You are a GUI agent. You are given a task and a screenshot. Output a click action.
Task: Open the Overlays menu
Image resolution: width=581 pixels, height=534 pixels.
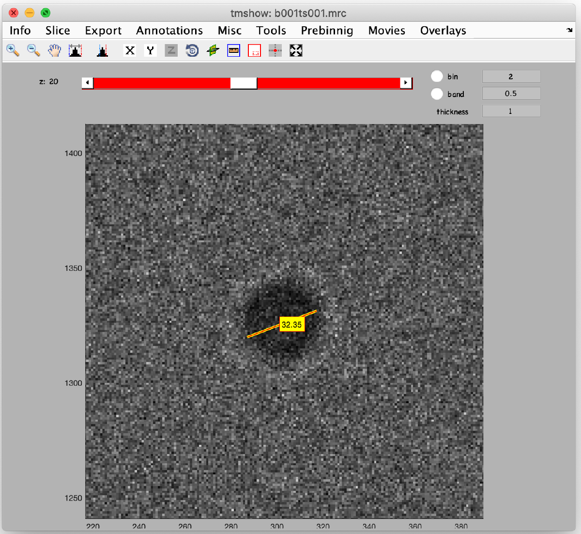pos(443,31)
